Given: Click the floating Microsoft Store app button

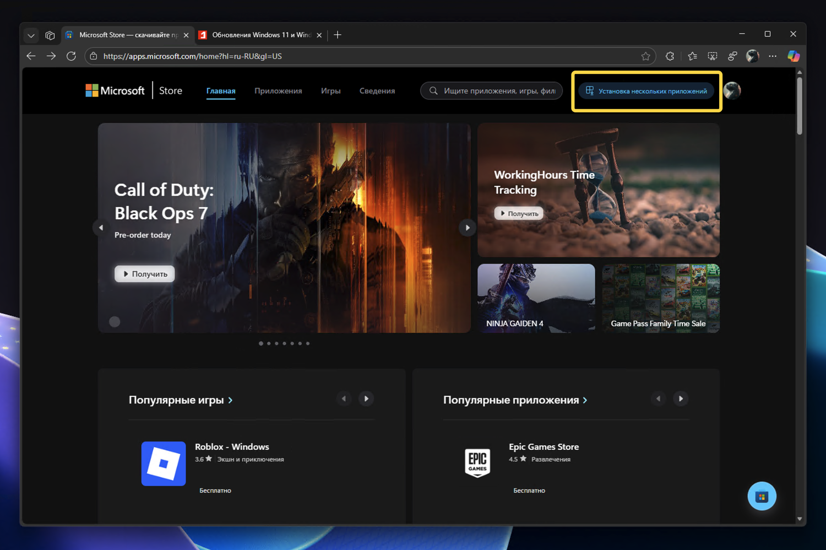Looking at the screenshot, I should (x=762, y=497).
